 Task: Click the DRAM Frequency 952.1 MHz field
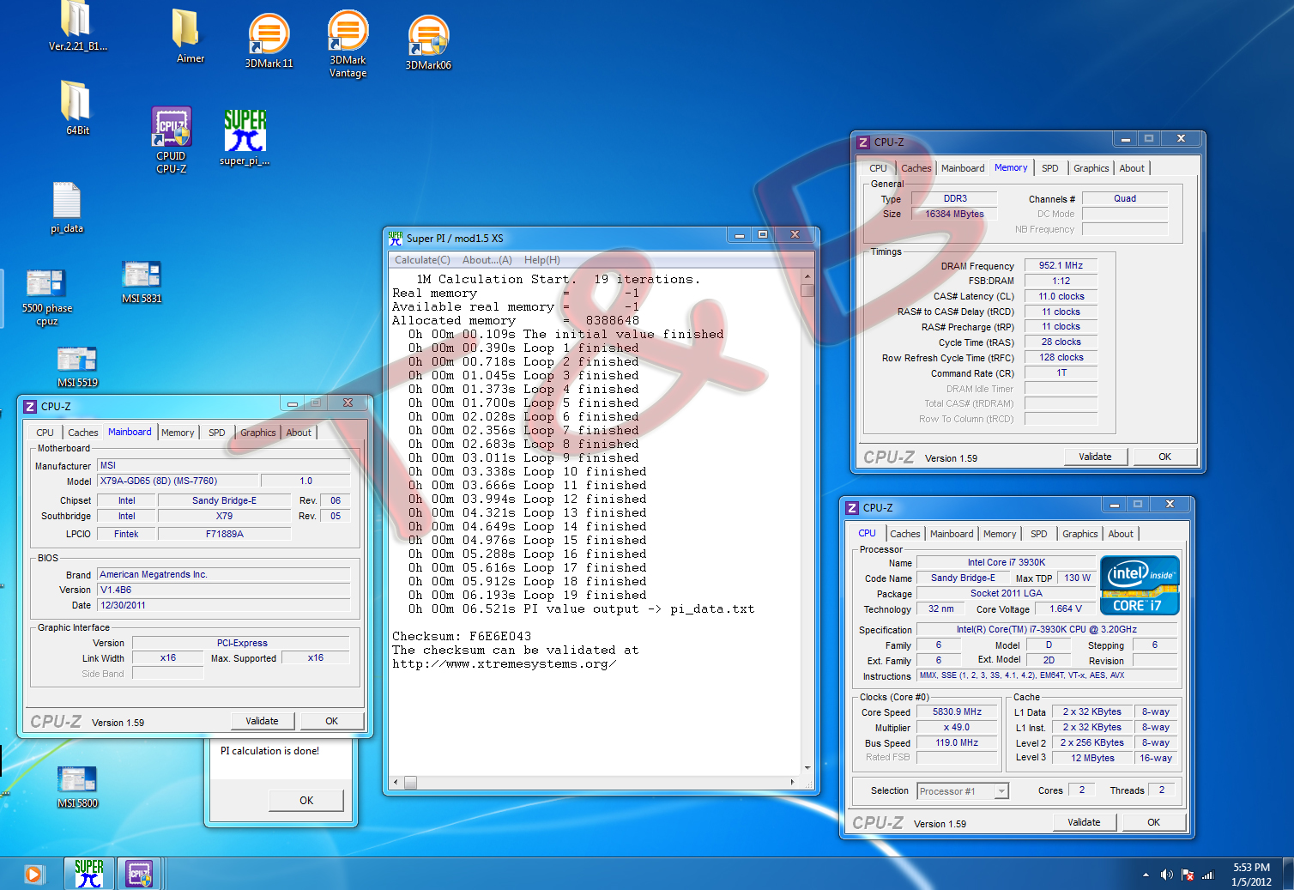(x=1061, y=266)
